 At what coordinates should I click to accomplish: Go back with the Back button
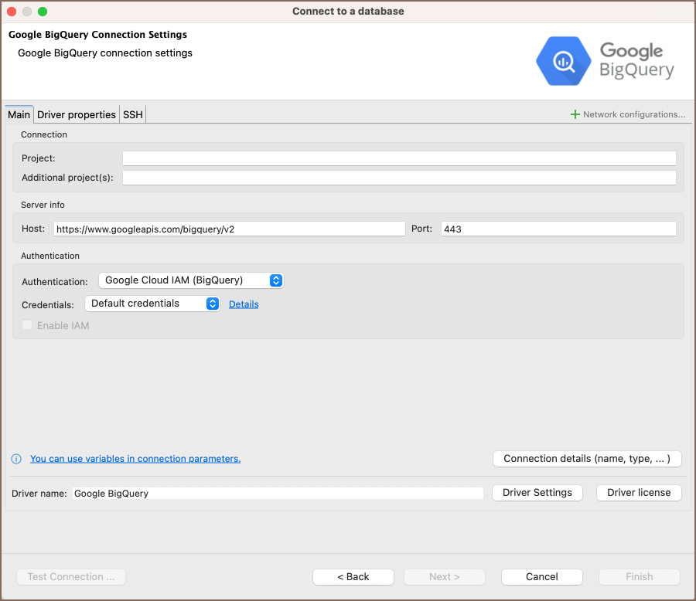click(353, 577)
